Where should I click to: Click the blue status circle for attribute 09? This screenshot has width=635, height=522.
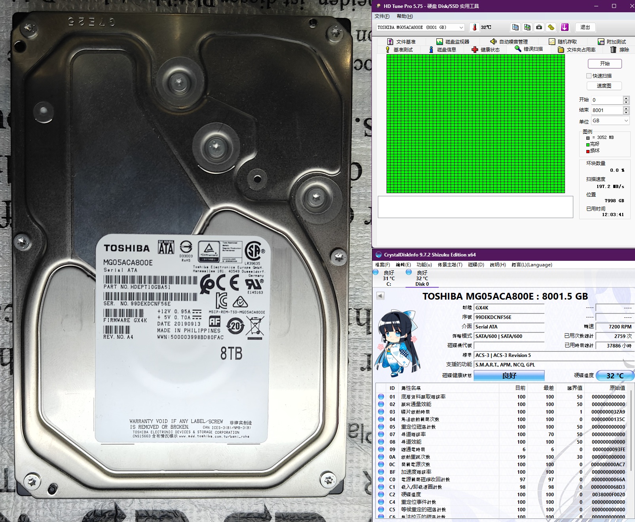coord(381,449)
